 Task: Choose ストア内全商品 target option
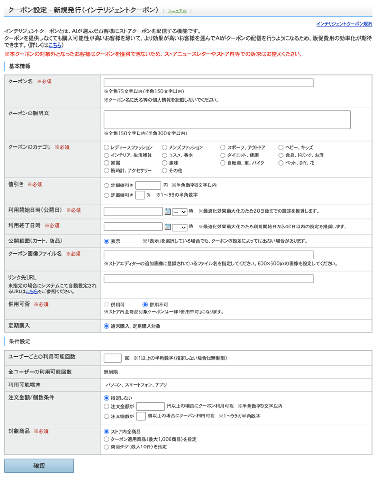click(106, 431)
